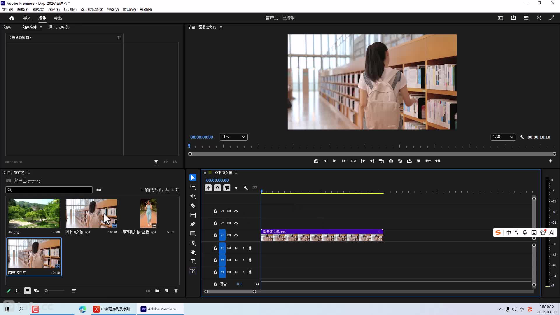Toggle A1 track targeting
The image size is (560, 315).
[222, 248]
